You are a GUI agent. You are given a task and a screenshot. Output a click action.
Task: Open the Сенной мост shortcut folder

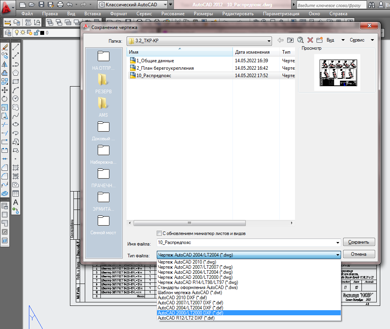[x=103, y=224]
